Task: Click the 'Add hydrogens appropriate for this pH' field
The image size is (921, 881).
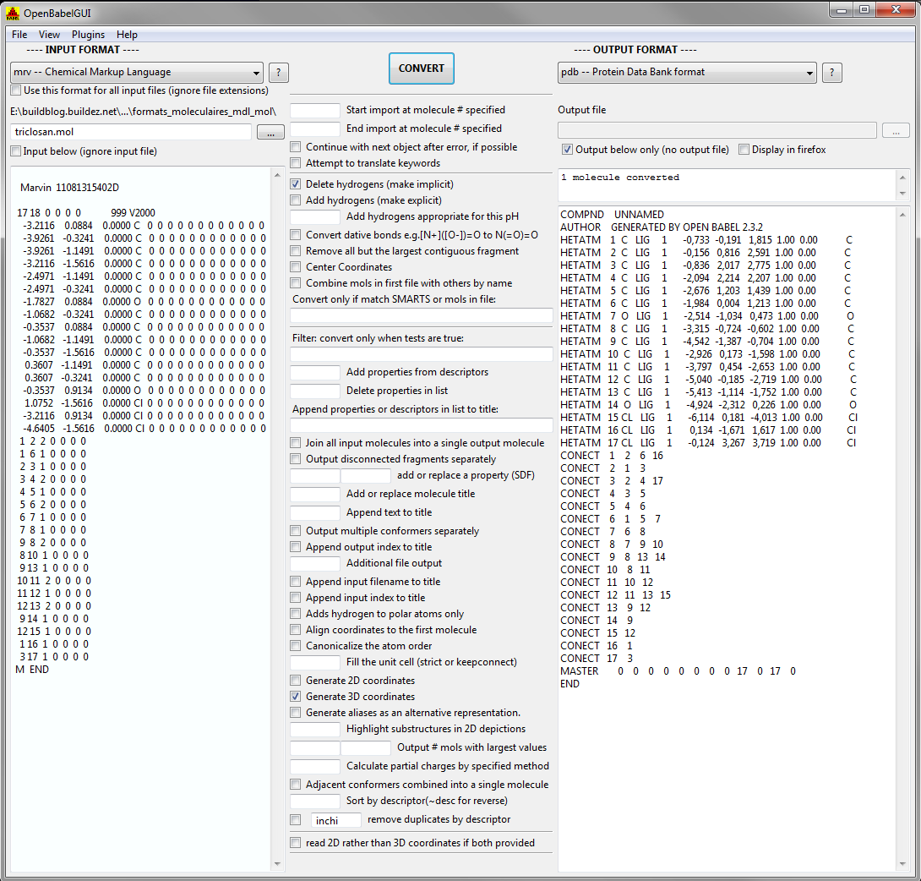Action: 315,217
